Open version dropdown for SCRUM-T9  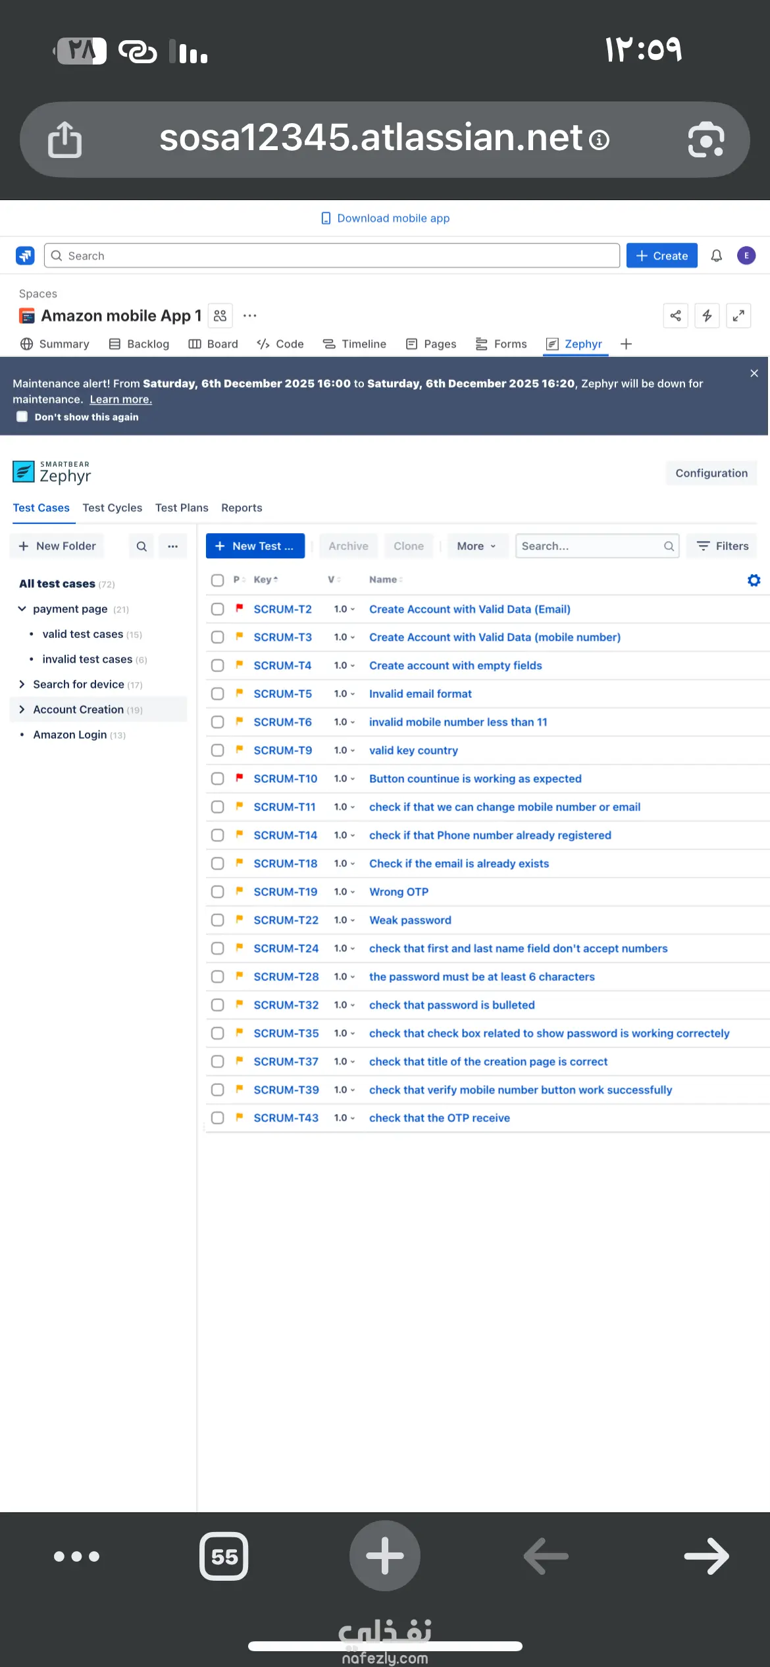[344, 751]
